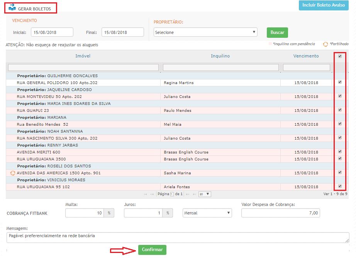Screen dimensions: 356x258
Task: Go to the previous page of results
Action: pos(152,194)
